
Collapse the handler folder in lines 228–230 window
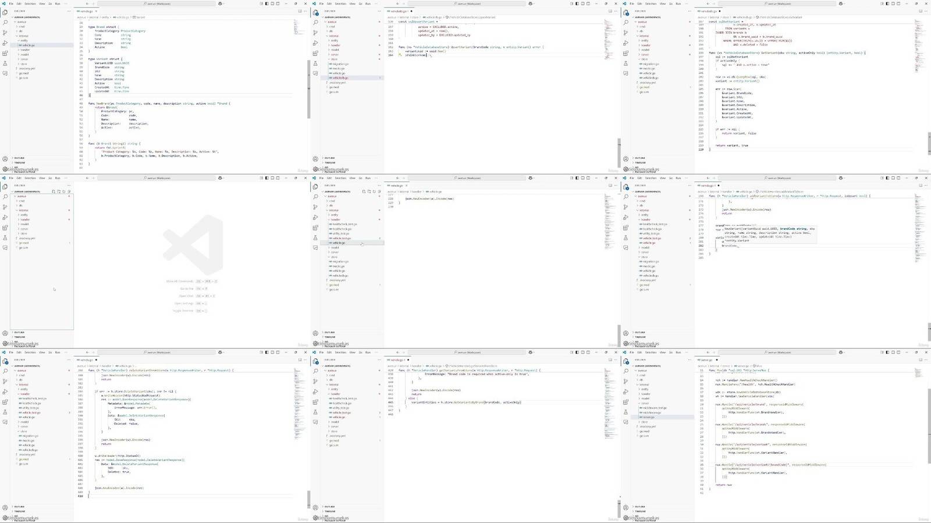click(x=335, y=219)
